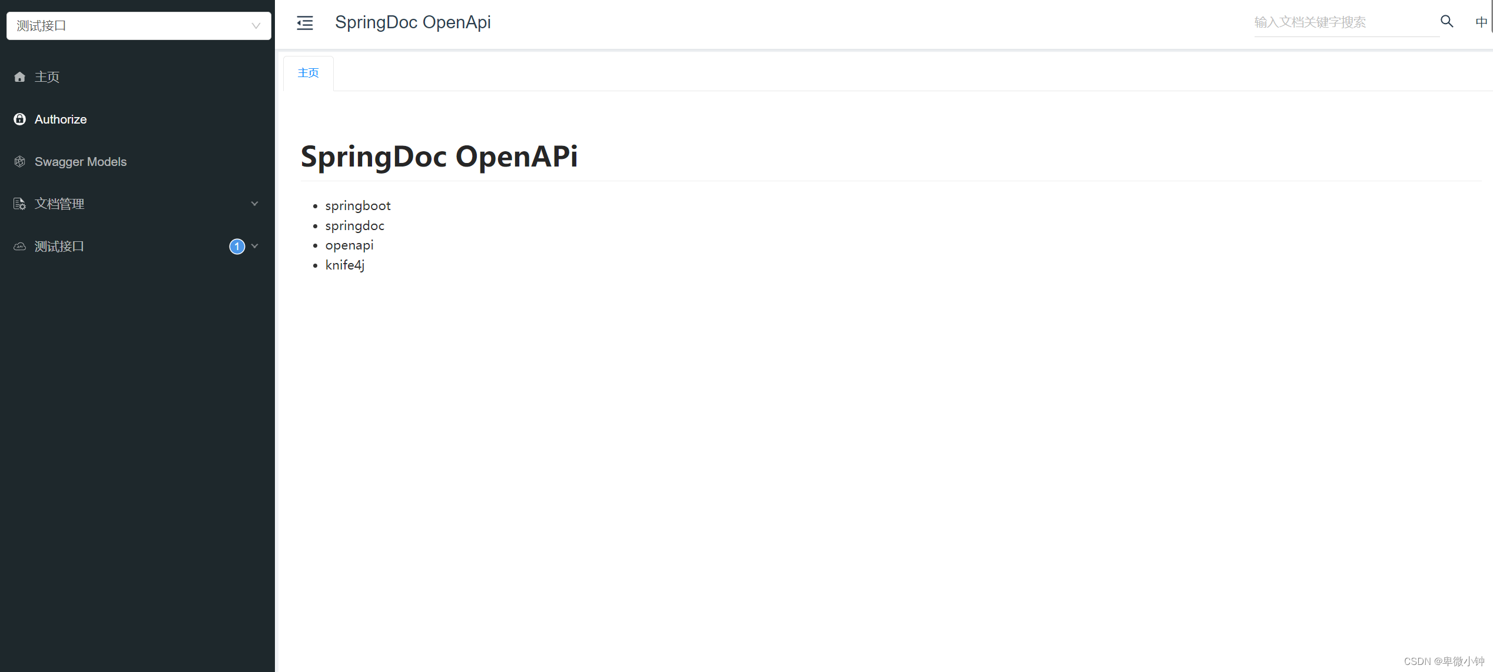
Task: Click the 测试接口 cloud icon
Action: click(20, 247)
